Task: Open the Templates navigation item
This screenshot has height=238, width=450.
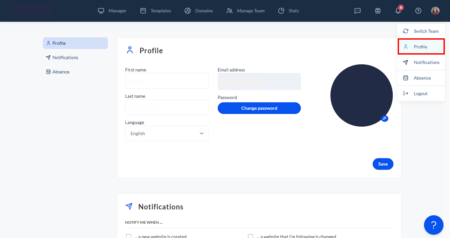Action: pyautogui.click(x=156, y=11)
